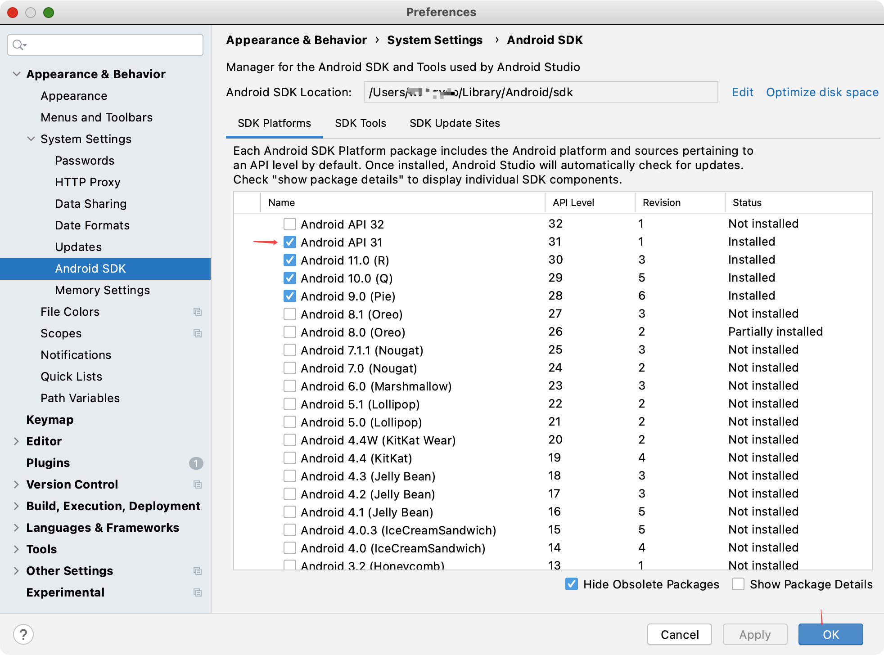
Task: Select Appearance in settings tree
Action: [74, 96]
